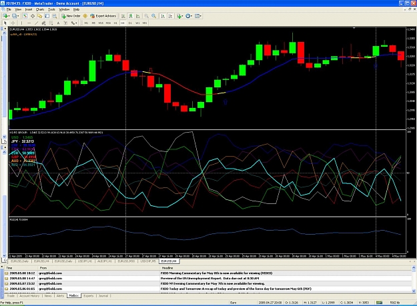417x306 pixels.
Task: Open the Profiles toolbar icon
Action: 15,16
